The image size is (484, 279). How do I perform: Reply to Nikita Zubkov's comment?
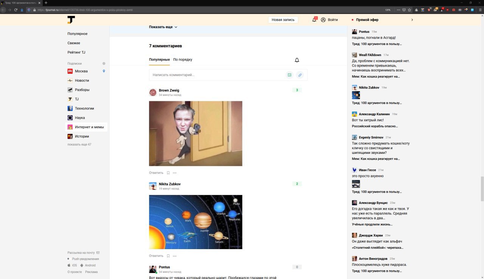(156, 256)
